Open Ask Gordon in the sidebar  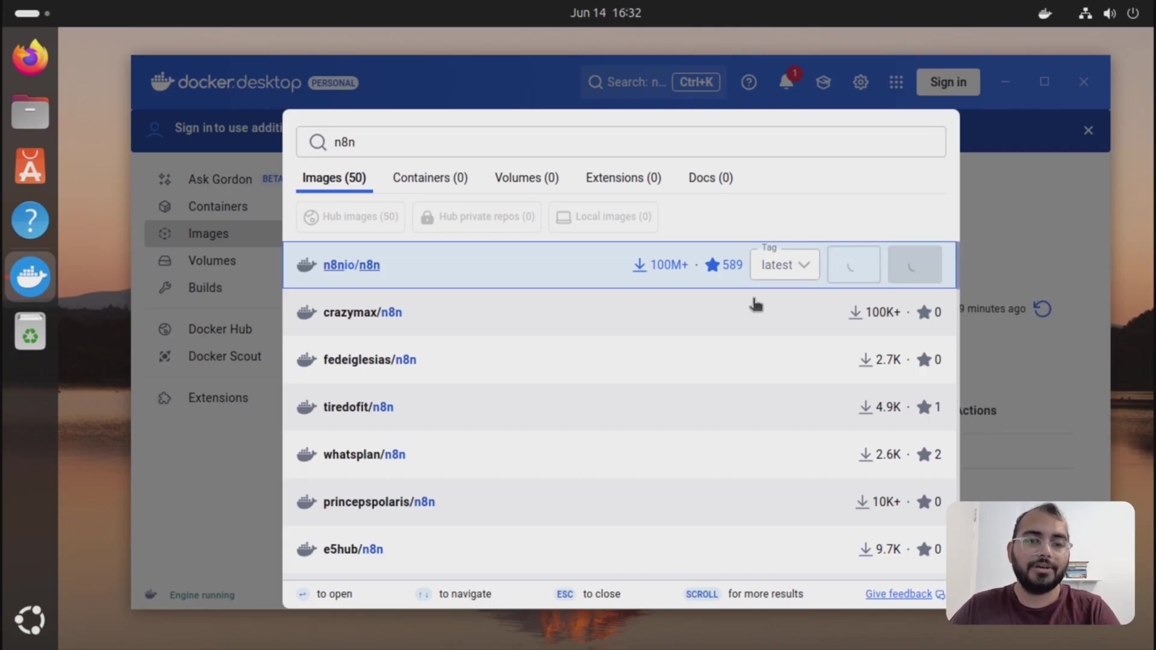click(x=220, y=179)
